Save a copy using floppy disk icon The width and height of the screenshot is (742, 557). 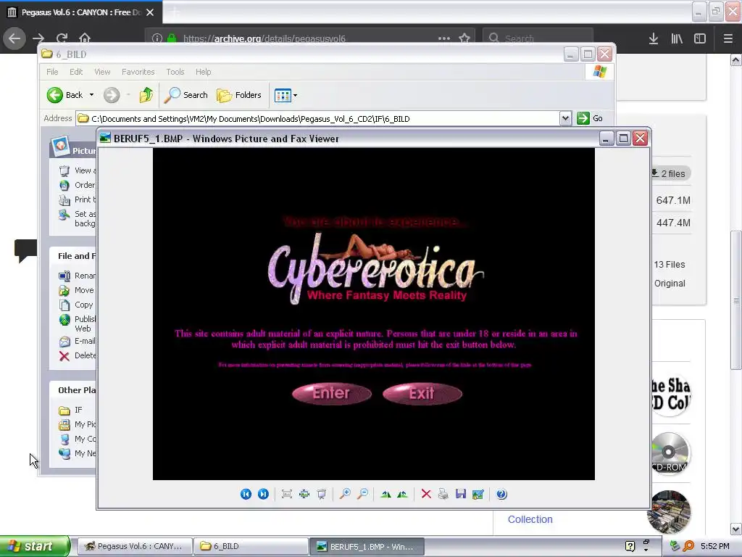pyautogui.click(x=461, y=494)
